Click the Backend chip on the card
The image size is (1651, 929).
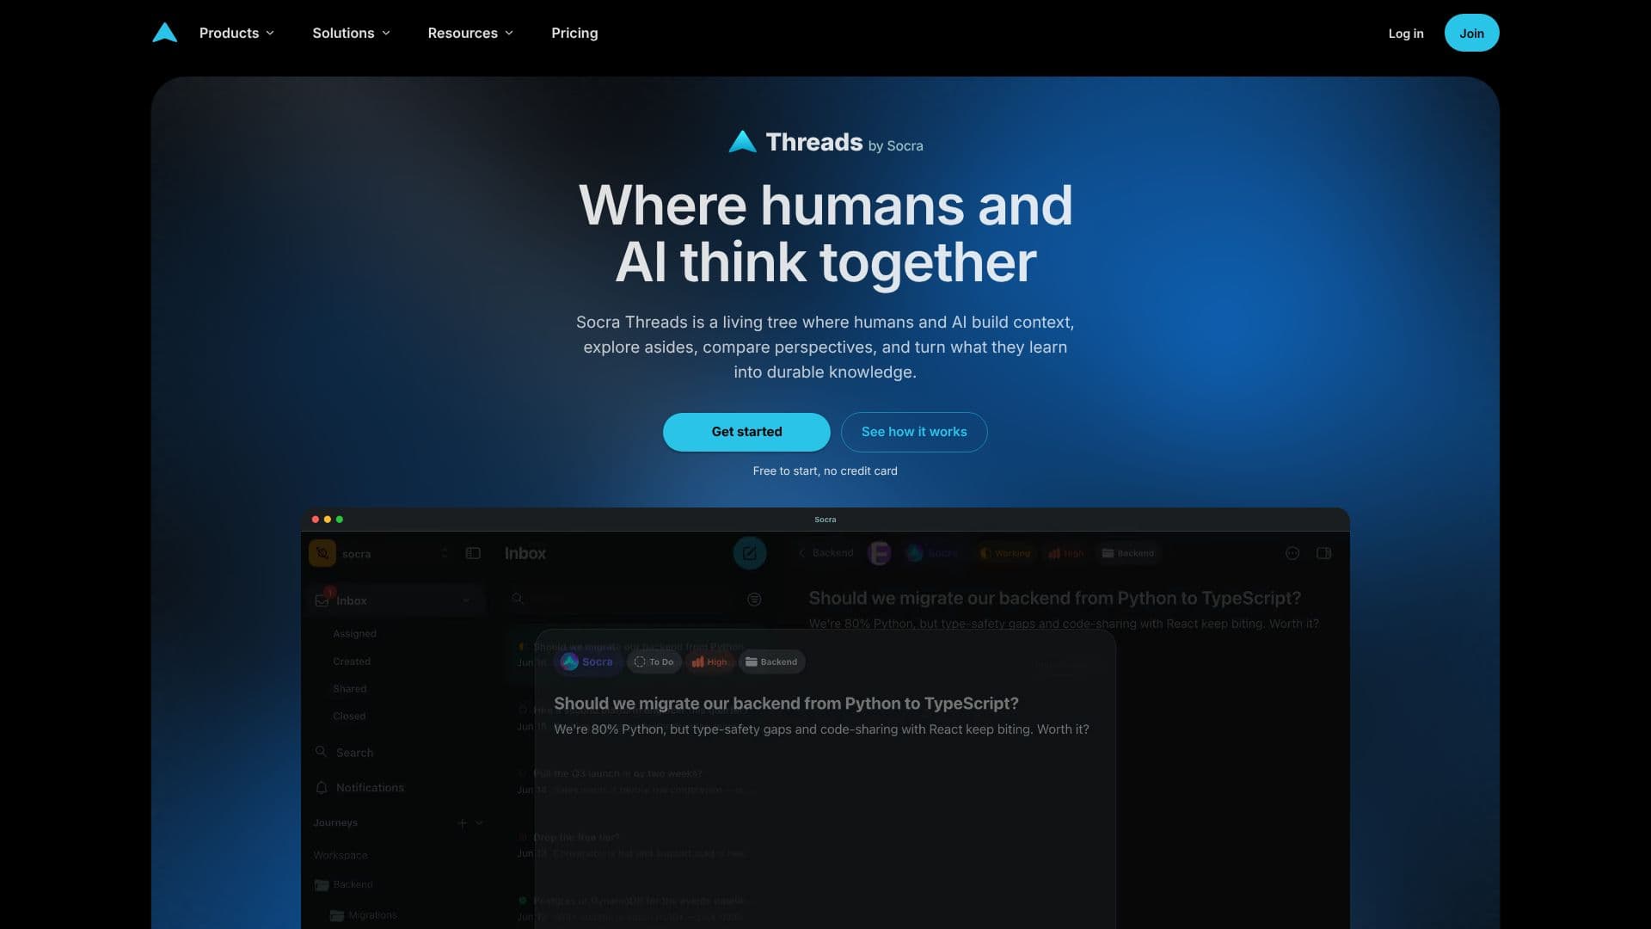pos(771,661)
